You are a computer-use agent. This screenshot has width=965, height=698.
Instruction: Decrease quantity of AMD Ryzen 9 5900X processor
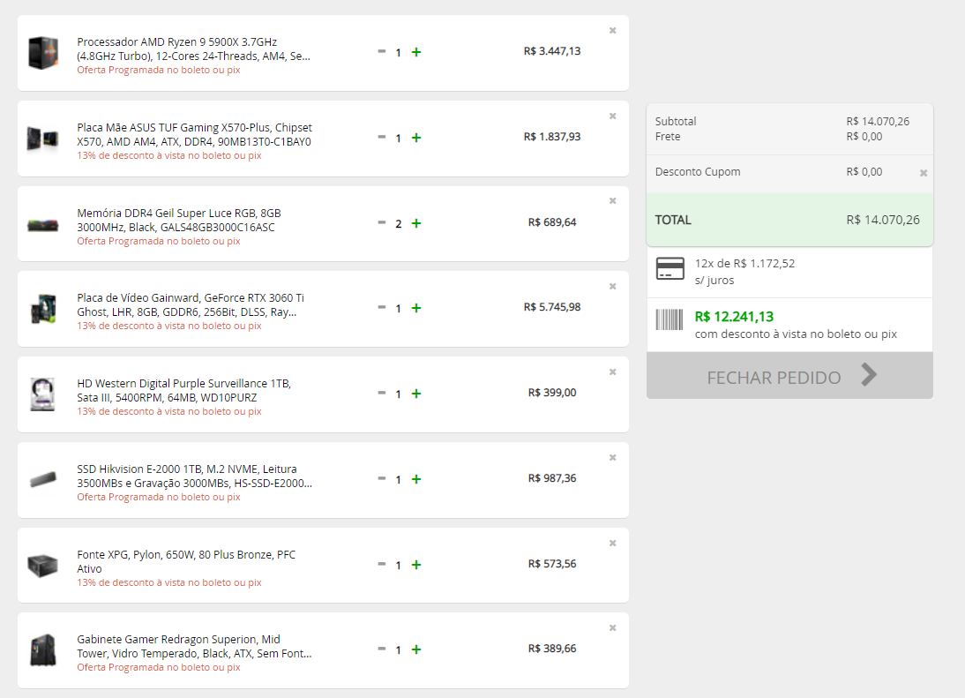tap(382, 52)
